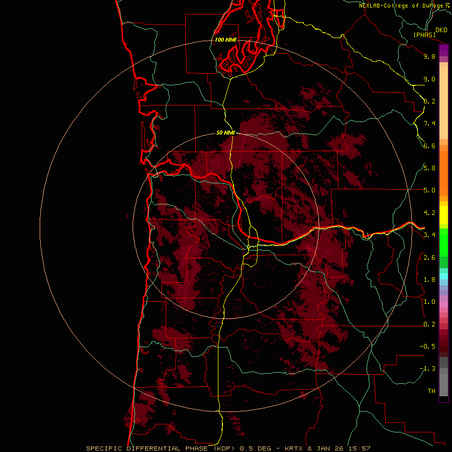Click the -1.3 scale value
The height and width of the screenshot is (452, 452).
point(427,369)
